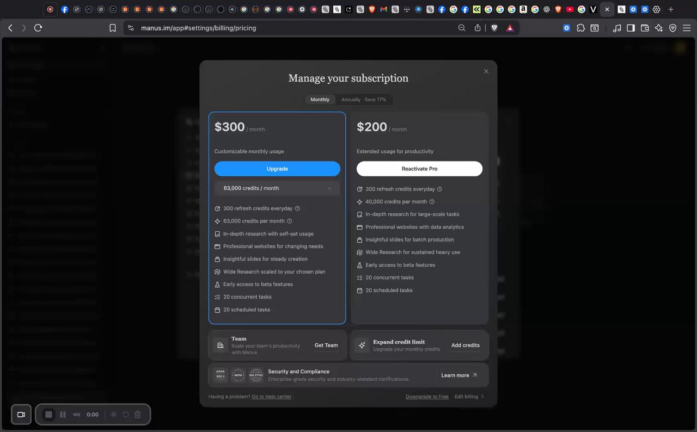The width and height of the screenshot is (697, 432).
Task: Click the camera icon in recording bar
Action: 21,415
